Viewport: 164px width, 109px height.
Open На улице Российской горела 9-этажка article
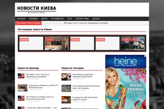[x=85, y=98]
